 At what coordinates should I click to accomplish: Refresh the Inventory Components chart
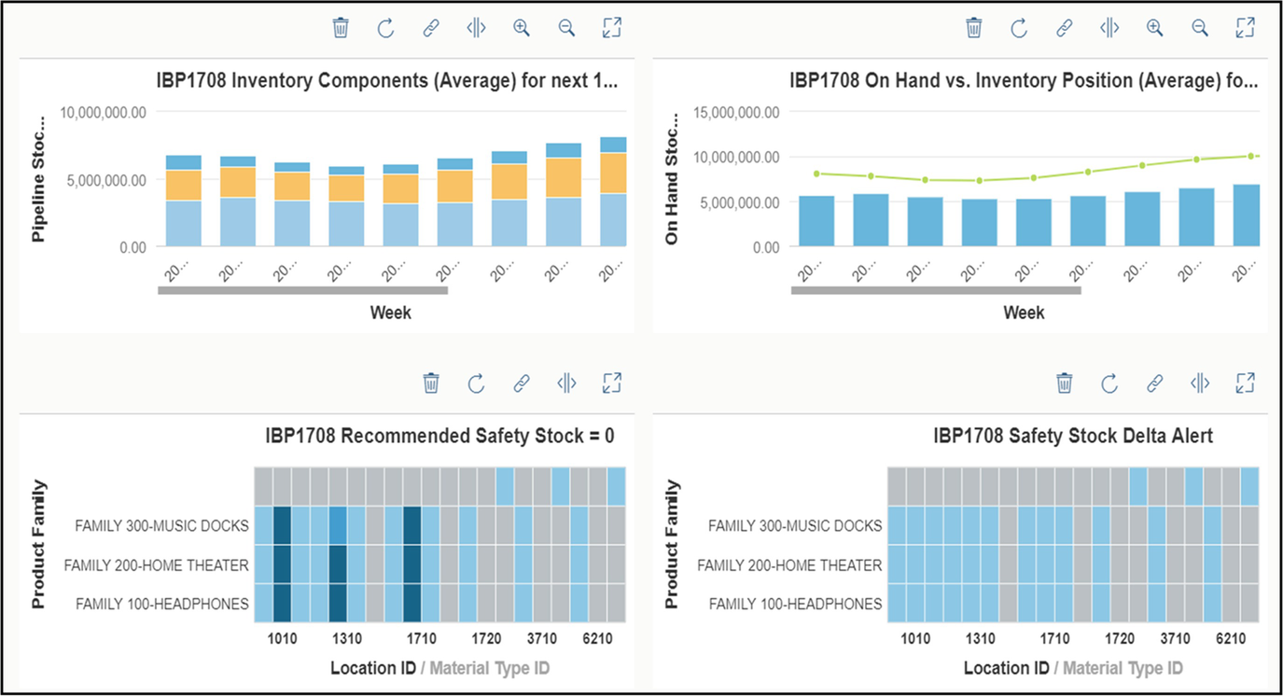click(x=385, y=28)
